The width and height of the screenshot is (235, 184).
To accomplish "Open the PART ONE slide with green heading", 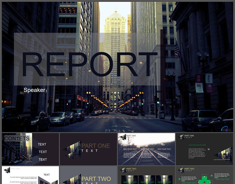I will click(x=205, y=149).
